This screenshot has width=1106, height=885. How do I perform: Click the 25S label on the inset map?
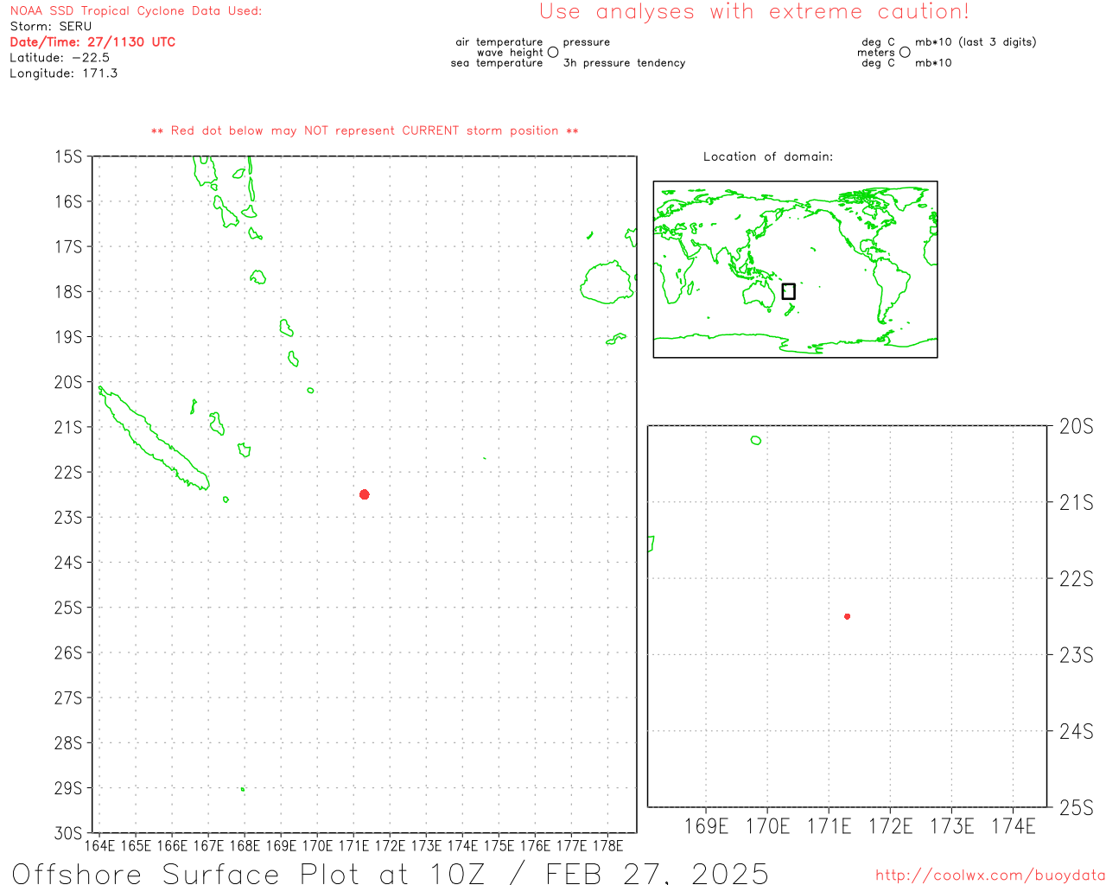coord(1077,807)
